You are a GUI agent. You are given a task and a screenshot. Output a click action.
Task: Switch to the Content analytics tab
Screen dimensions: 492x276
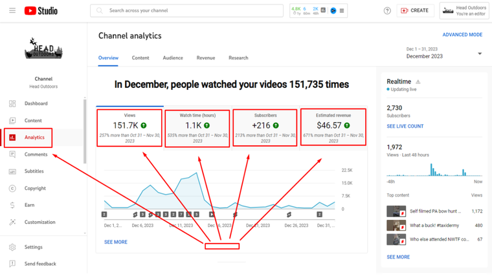point(140,58)
